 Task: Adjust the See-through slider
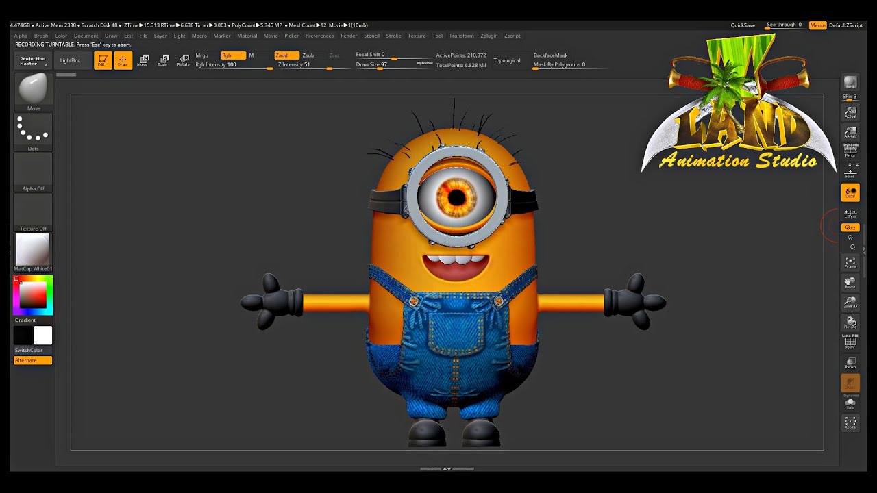tap(785, 25)
